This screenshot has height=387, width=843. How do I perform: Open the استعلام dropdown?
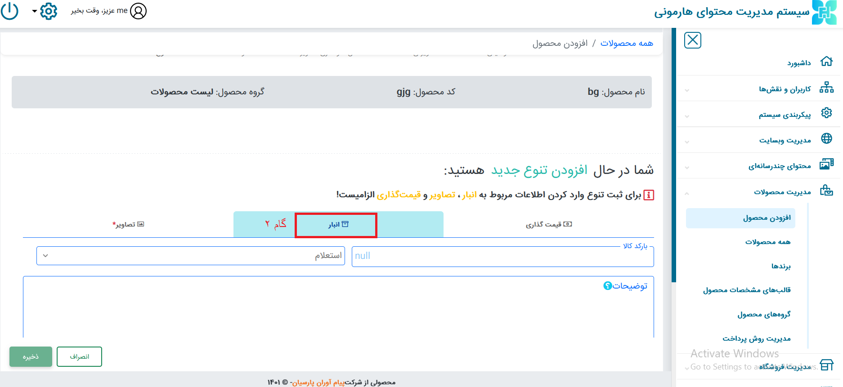pos(190,256)
